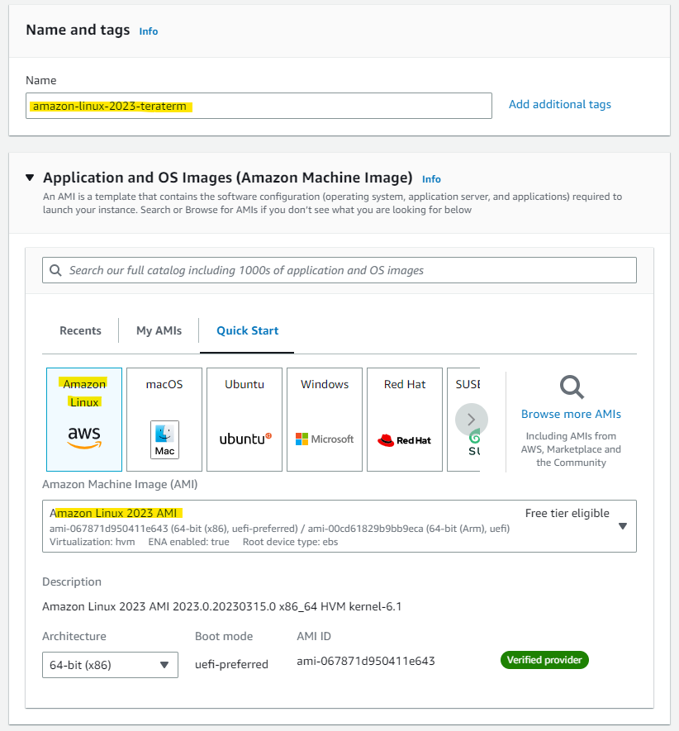
Task: Select the Red Hat AMI card
Action: pyautogui.click(x=404, y=419)
